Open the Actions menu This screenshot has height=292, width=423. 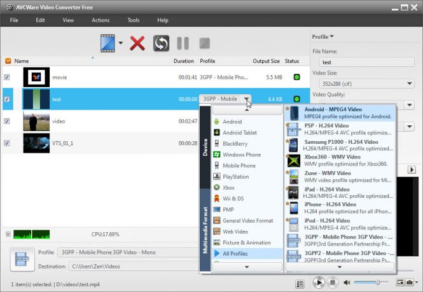101,20
